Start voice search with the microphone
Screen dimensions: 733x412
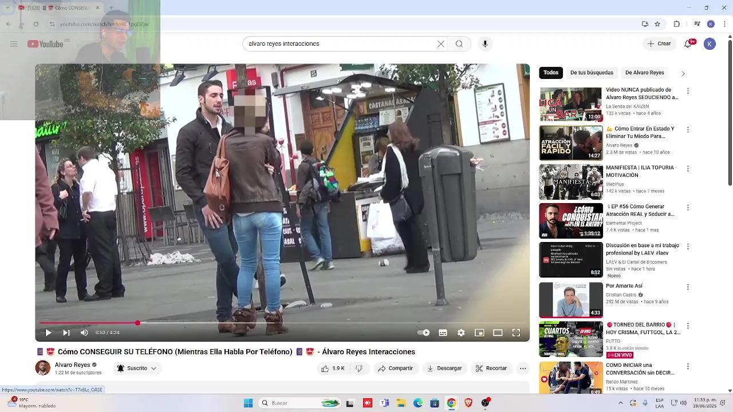[485, 44]
